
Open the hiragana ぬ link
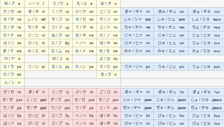53,35
